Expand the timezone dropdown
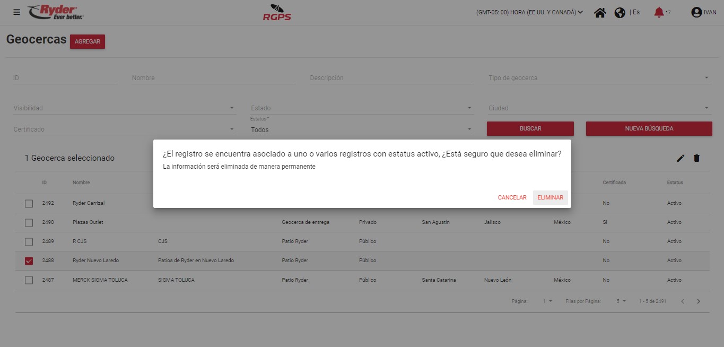 coord(529,12)
